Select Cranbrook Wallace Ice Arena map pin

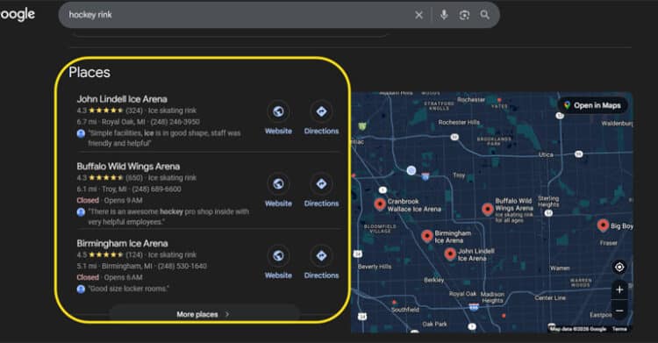pyautogui.click(x=380, y=204)
